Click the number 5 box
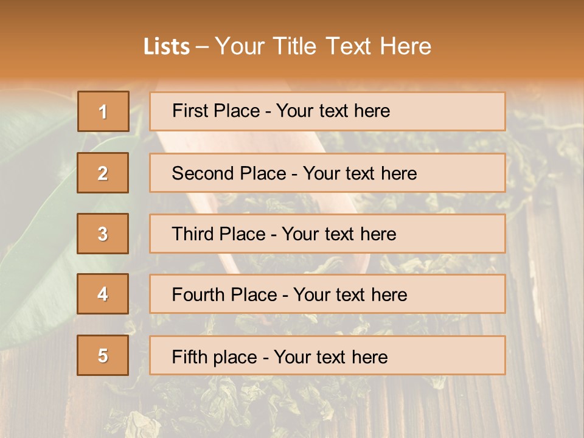The height and width of the screenshot is (438, 584). click(x=103, y=355)
